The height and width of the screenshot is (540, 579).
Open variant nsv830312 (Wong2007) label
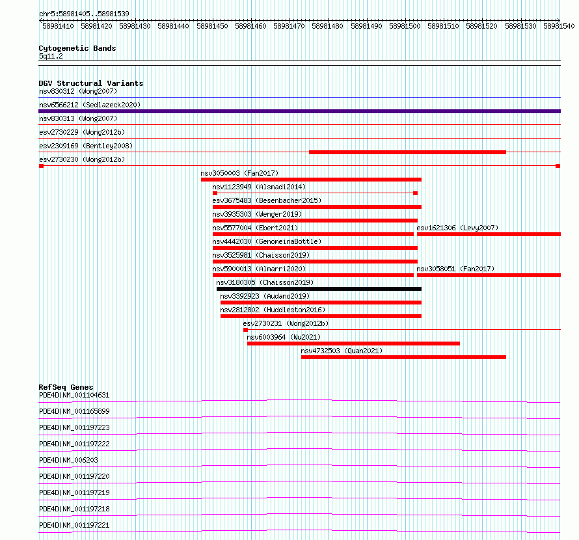pyautogui.click(x=78, y=91)
